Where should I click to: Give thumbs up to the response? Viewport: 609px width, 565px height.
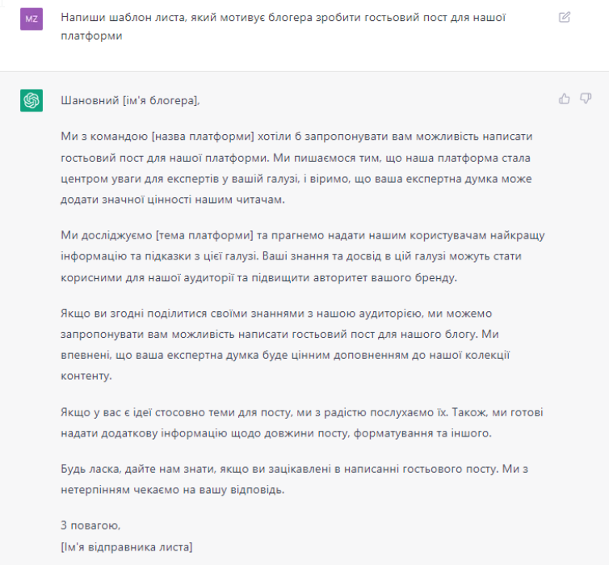[x=564, y=99]
